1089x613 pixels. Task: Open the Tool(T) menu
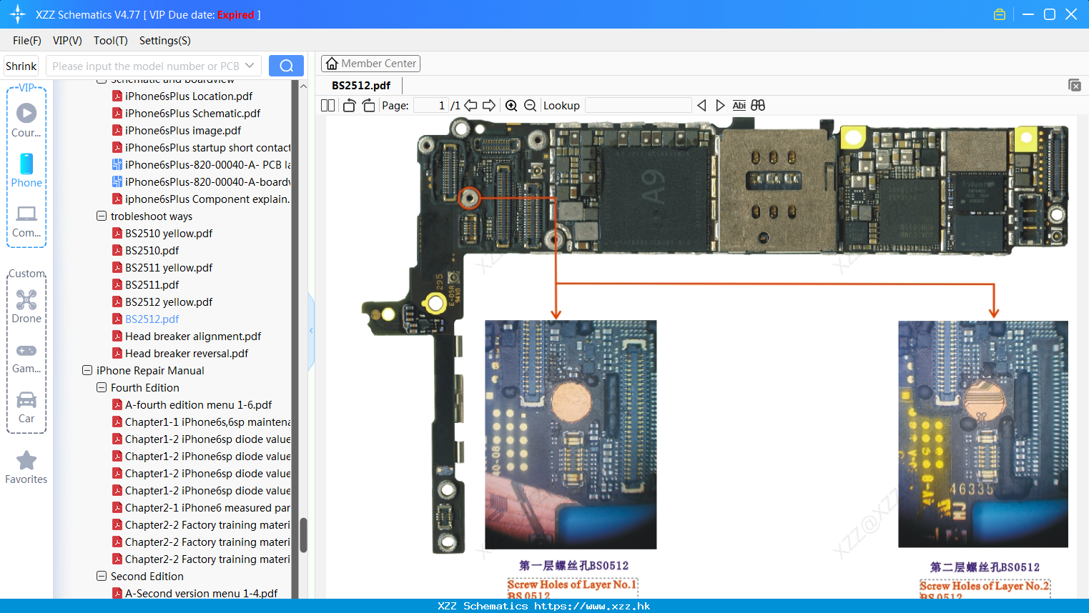111,41
